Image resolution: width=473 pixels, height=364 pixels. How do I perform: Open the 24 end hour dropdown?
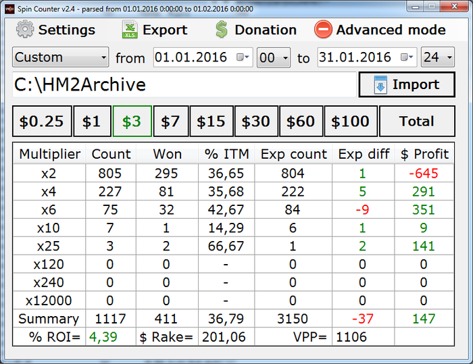pos(438,57)
